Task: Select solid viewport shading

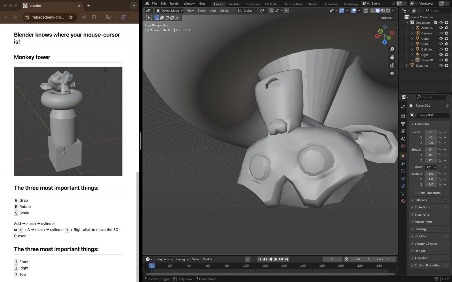Action: [x=378, y=11]
